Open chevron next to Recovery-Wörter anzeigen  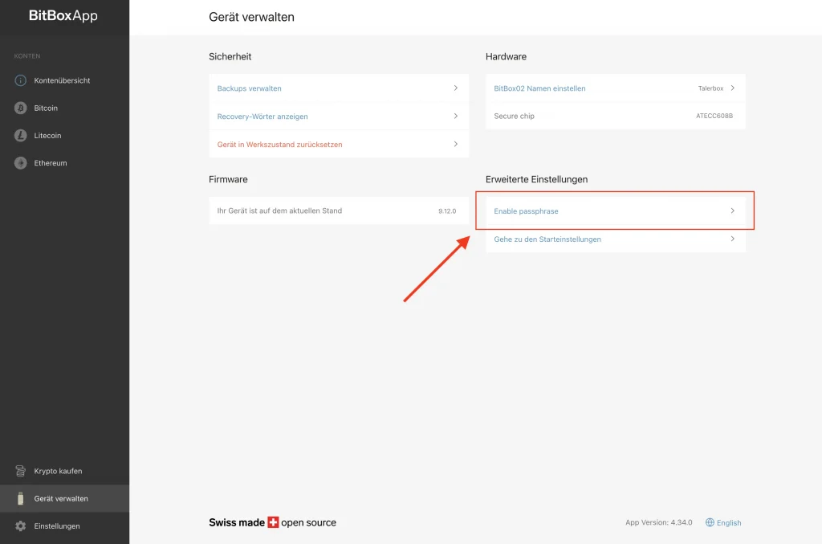point(455,116)
